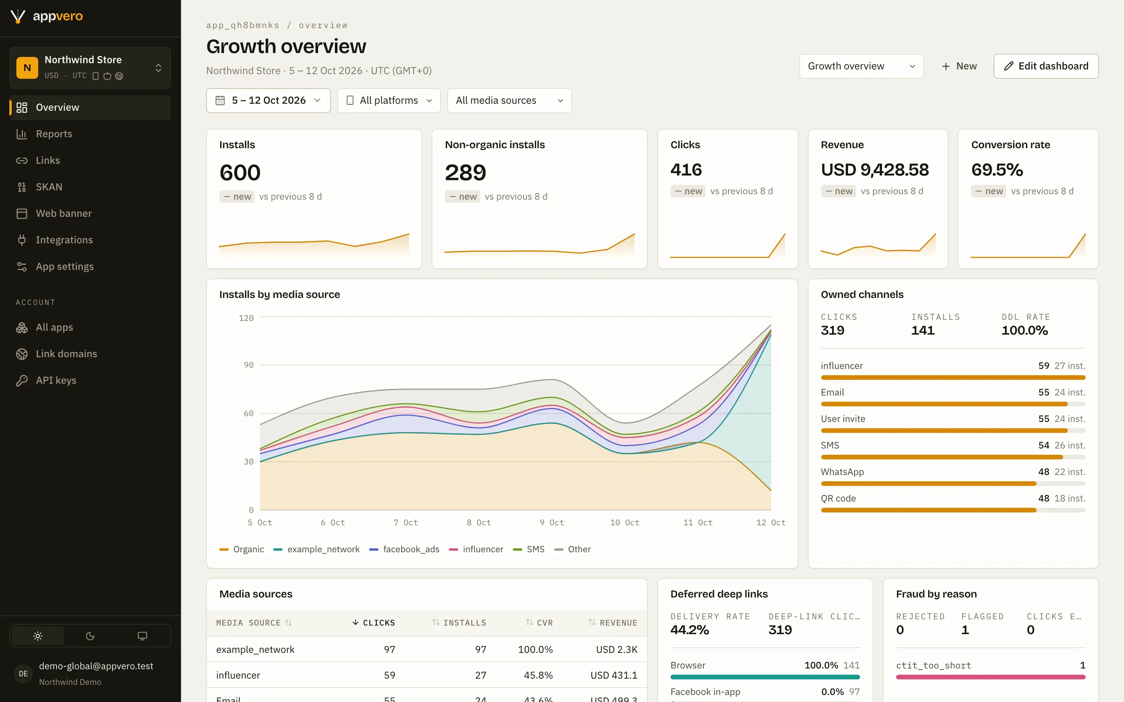Click the sort arrow beside CLICKS column
The height and width of the screenshot is (702, 1124).
click(355, 622)
